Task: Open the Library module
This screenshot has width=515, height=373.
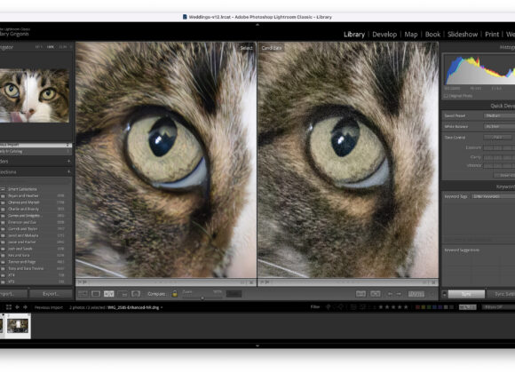Action: point(354,34)
